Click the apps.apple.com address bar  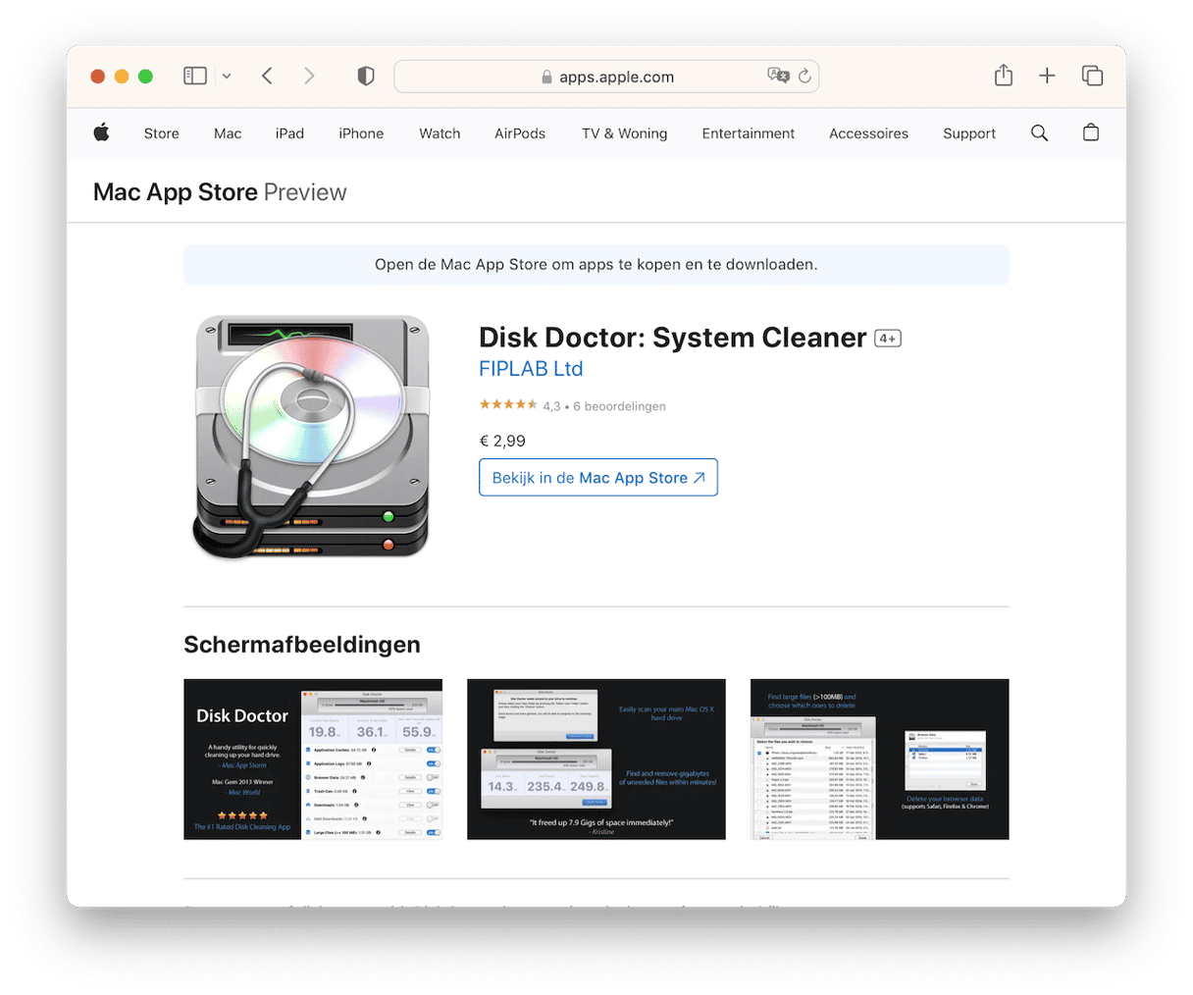[606, 77]
